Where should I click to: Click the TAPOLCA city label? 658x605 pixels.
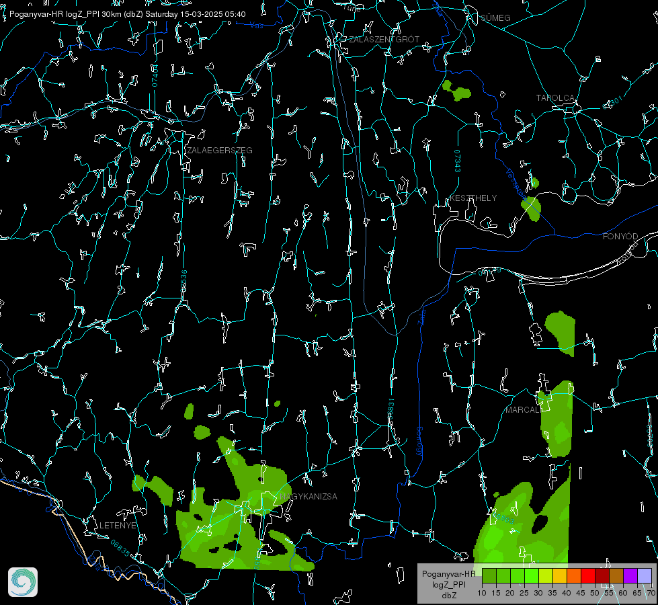[556, 98]
